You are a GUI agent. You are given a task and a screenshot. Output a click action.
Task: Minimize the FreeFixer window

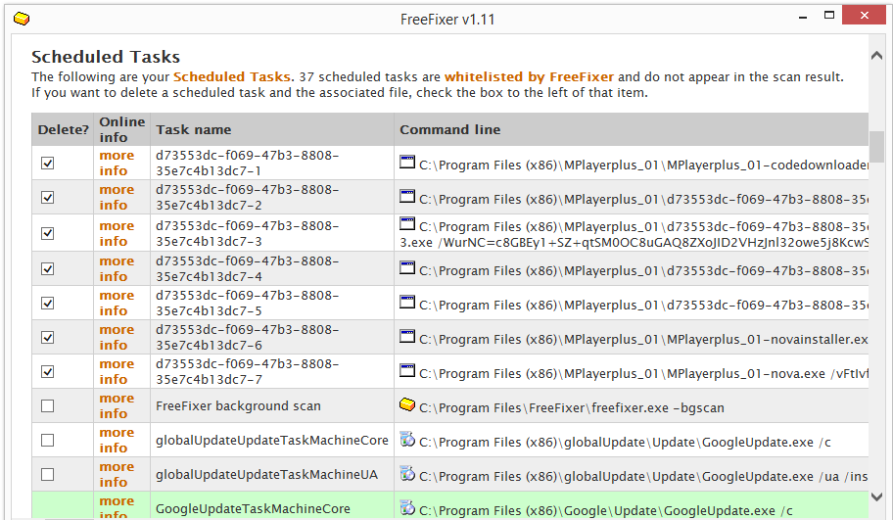click(803, 16)
